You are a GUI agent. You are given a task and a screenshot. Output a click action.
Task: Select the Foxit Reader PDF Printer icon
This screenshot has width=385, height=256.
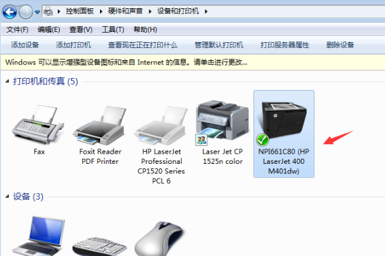tap(99, 125)
